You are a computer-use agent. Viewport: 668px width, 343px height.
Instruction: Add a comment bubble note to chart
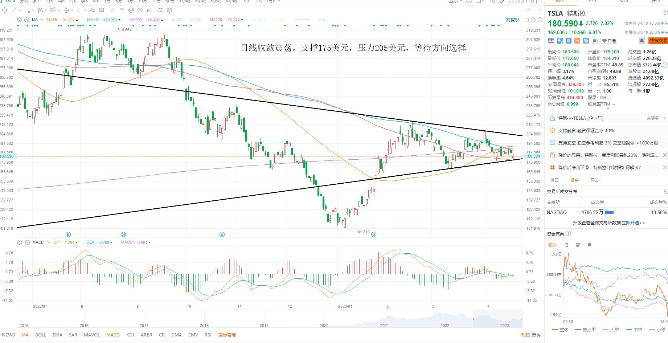(x=102, y=10)
